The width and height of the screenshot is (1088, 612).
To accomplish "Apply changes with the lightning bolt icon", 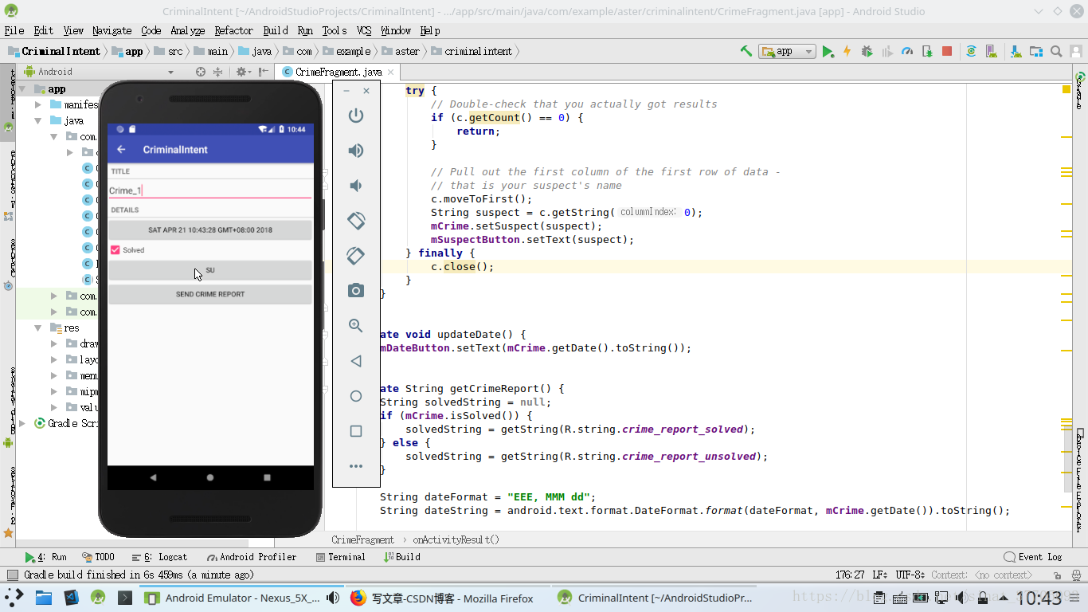I will tap(847, 51).
